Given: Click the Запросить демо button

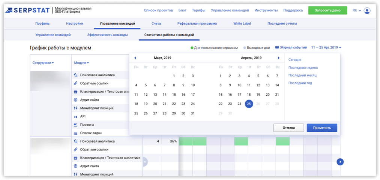Looking at the screenshot, I should (327, 10).
